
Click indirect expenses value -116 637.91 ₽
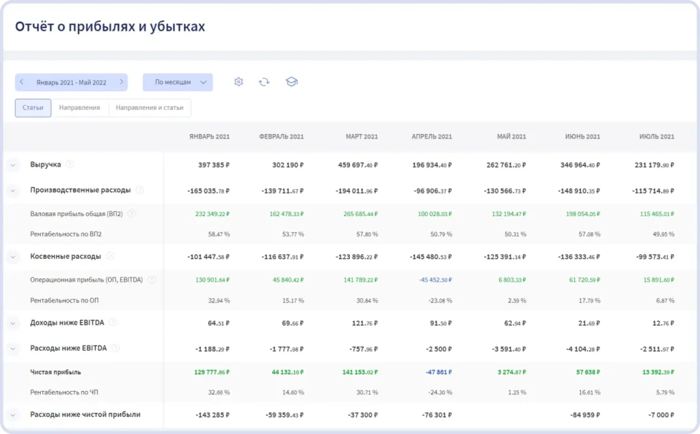click(x=282, y=257)
